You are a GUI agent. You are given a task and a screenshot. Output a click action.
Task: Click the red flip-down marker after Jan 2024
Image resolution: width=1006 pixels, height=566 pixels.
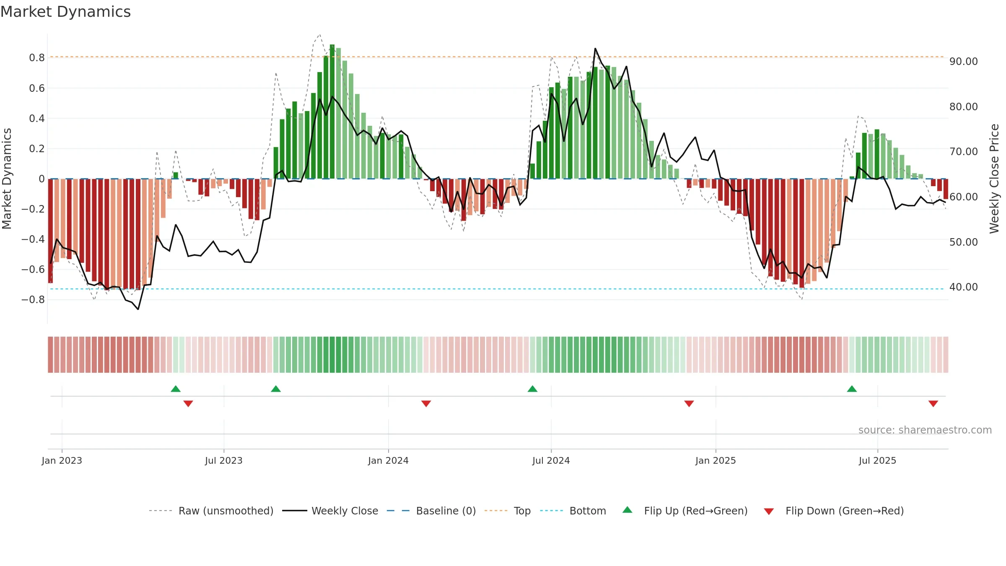426,403
